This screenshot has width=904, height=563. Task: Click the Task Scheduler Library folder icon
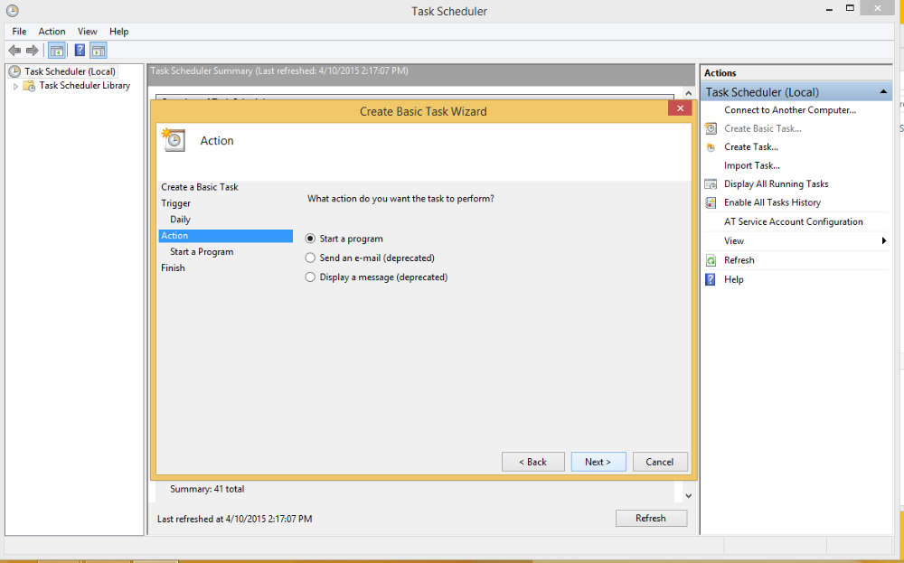pyautogui.click(x=29, y=86)
